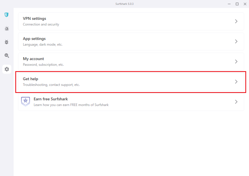Viewport: 249px width, 176px height.
Task: Expand the My account chevron arrow
Action: pos(236,62)
